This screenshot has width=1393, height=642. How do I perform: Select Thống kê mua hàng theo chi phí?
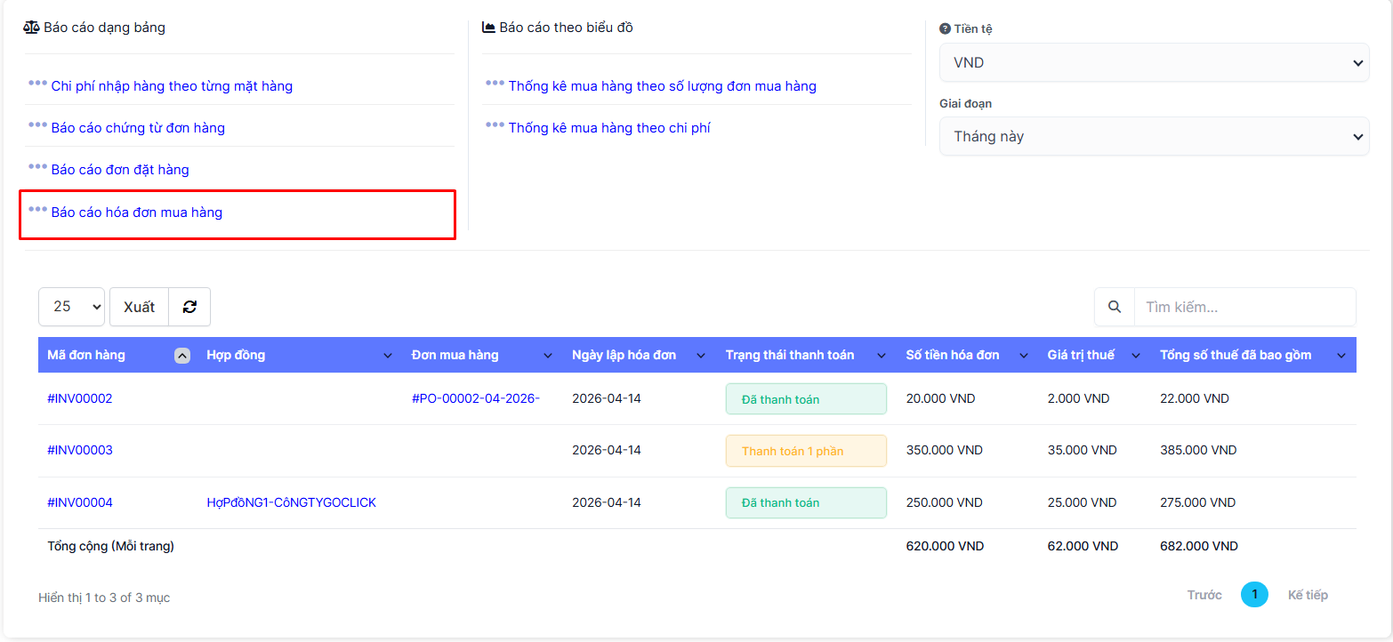click(608, 128)
